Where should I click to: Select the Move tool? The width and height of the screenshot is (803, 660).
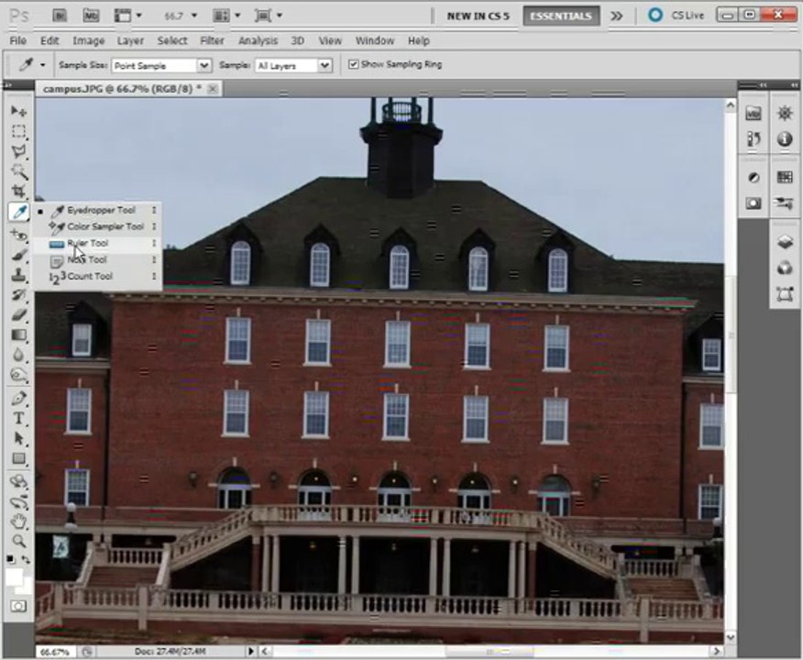(19, 111)
